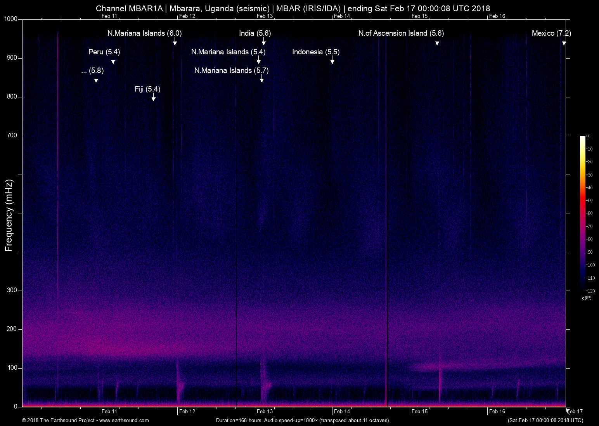
Task: Click the arrow under N.Mariana Islands (6.0)
Action: coord(175,42)
